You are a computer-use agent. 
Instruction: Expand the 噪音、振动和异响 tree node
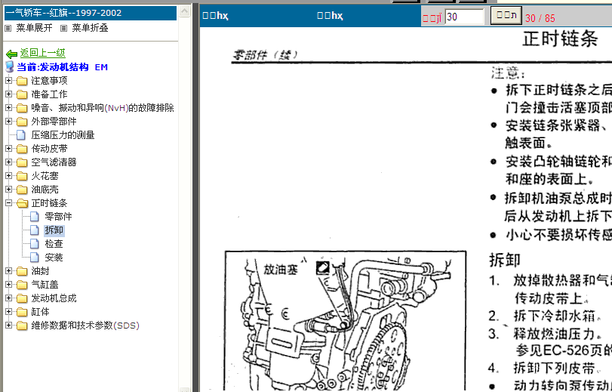click(8, 108)
